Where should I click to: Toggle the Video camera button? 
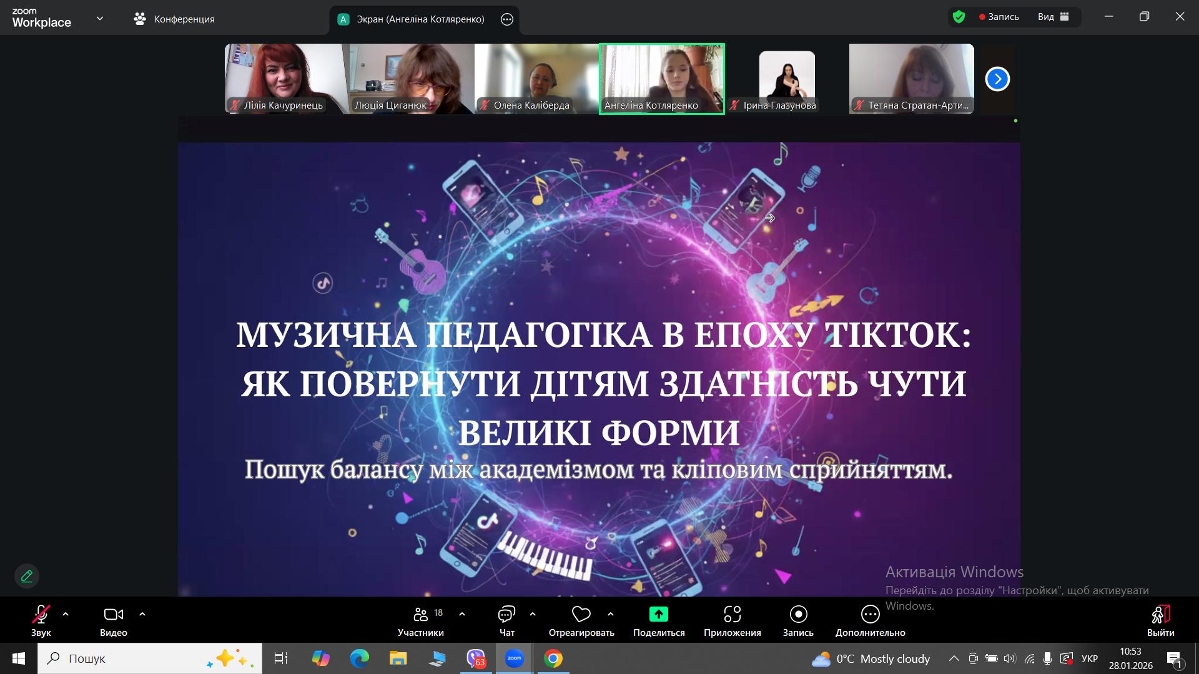tap(113, 615)
